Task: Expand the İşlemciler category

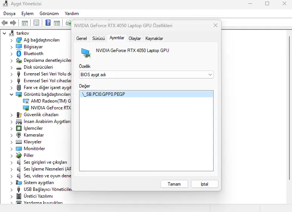Action: (12, 129)
